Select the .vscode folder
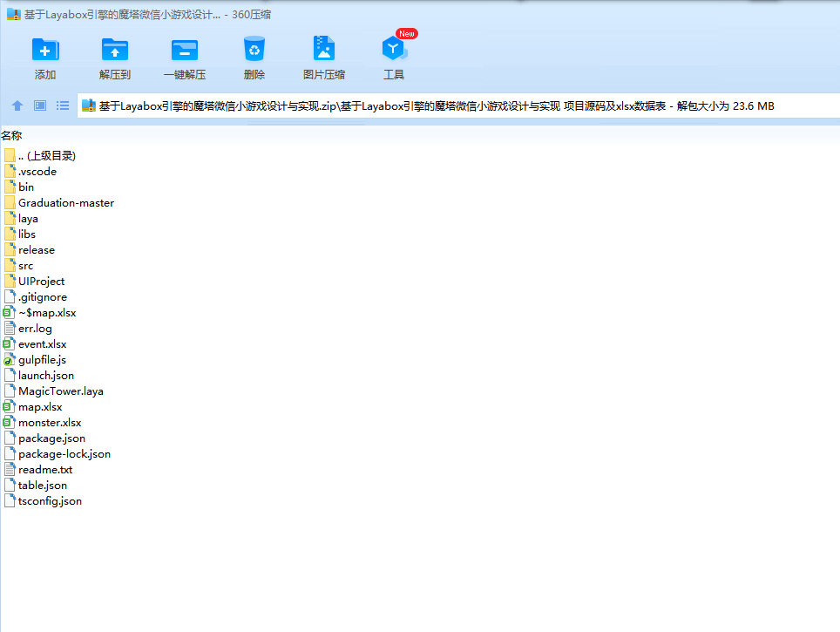This screenshot has height=632, width=840. (x=30, y=172)
